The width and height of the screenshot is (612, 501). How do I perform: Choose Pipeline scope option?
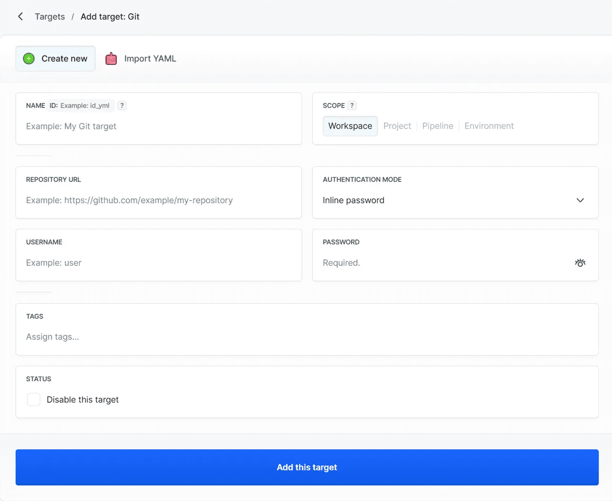(438, 126)
